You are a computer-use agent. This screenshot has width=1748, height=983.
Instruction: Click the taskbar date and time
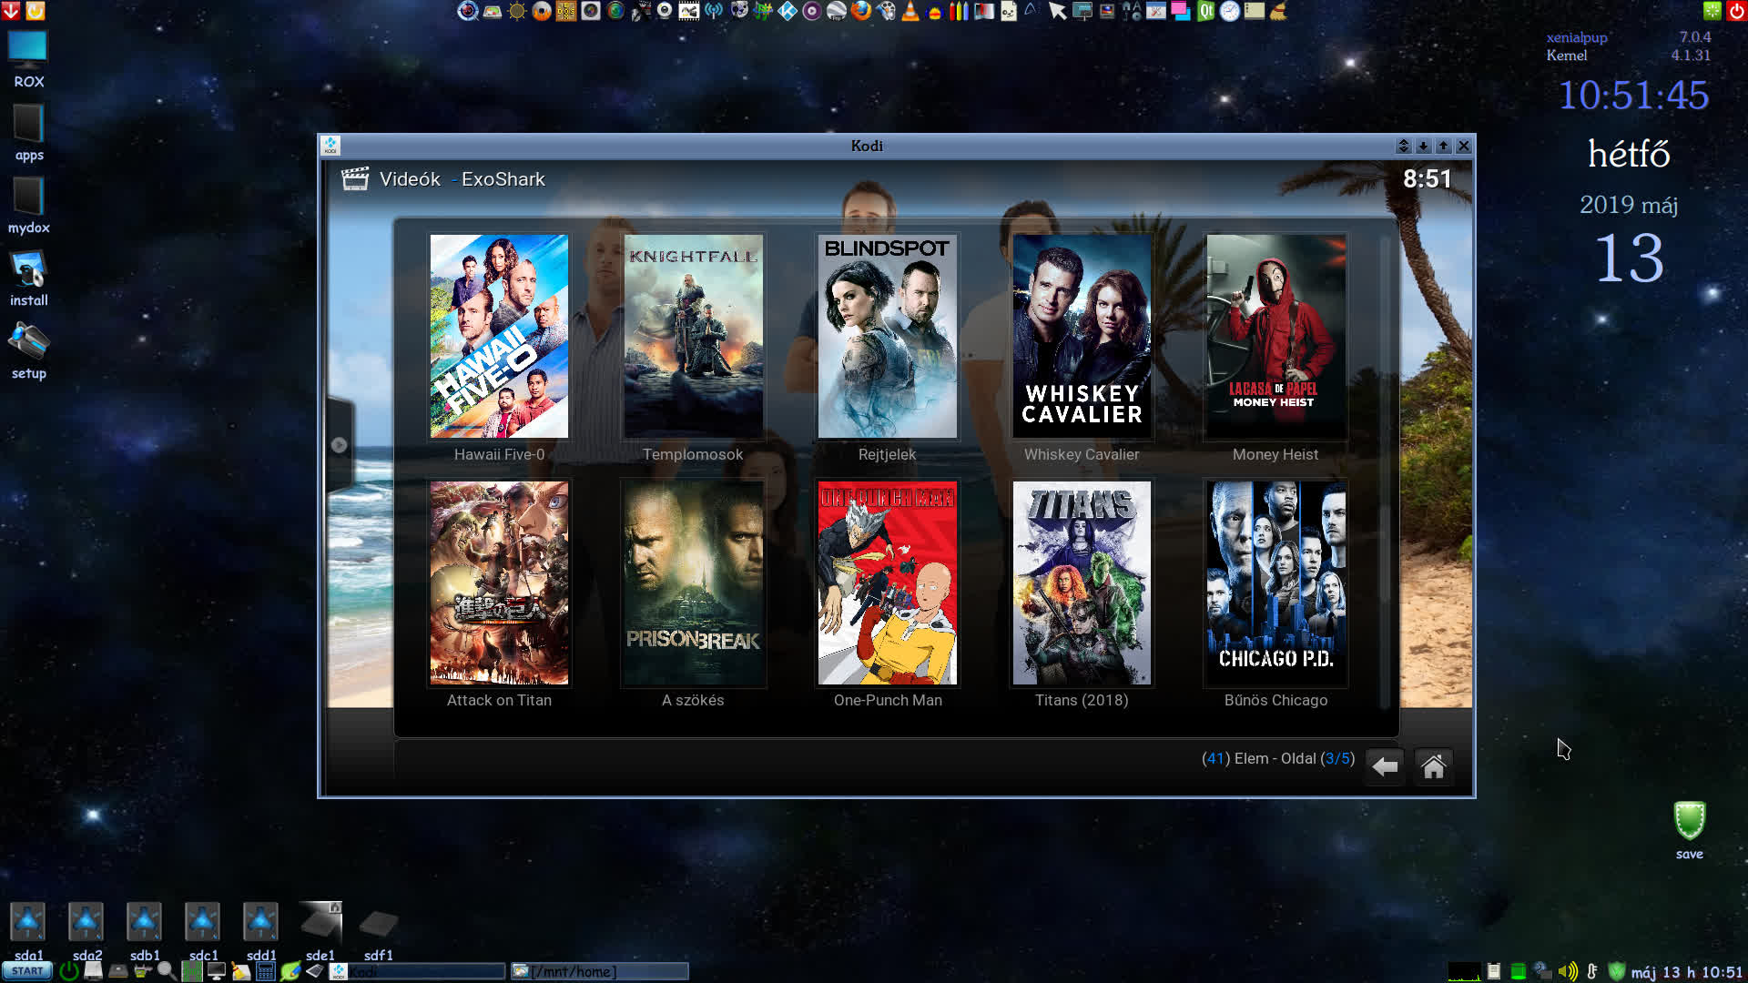[1687, 972]
